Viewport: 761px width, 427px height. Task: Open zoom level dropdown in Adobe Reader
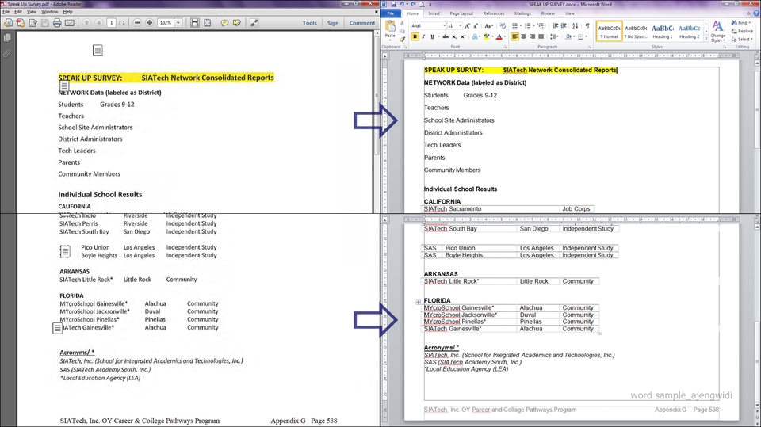coord(178,23)
